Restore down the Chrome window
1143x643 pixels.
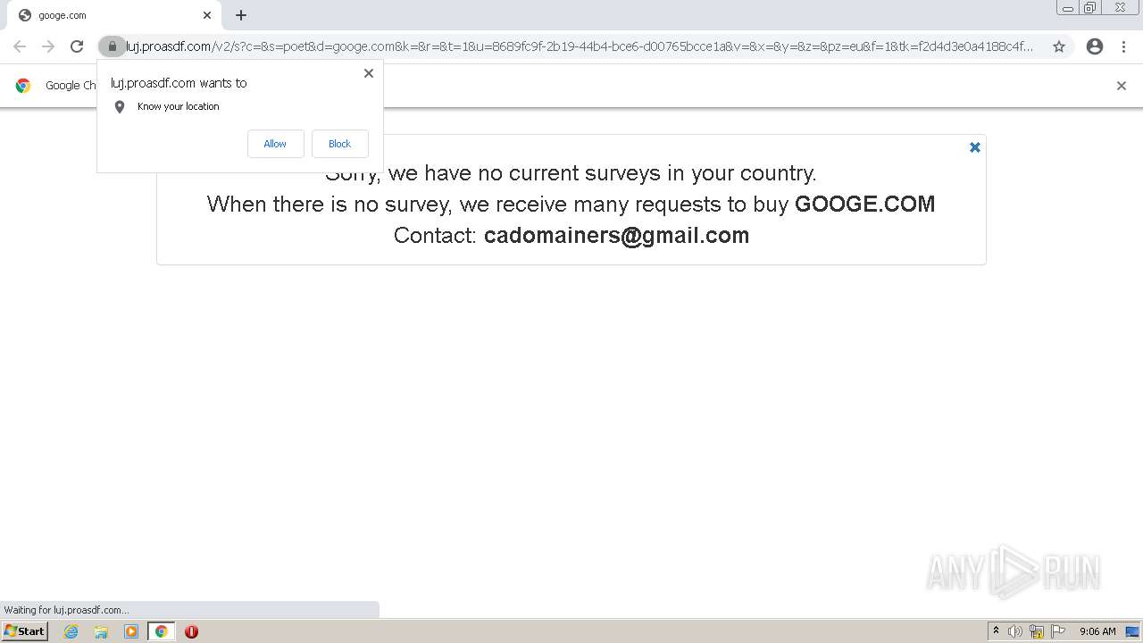point(1090,8)
